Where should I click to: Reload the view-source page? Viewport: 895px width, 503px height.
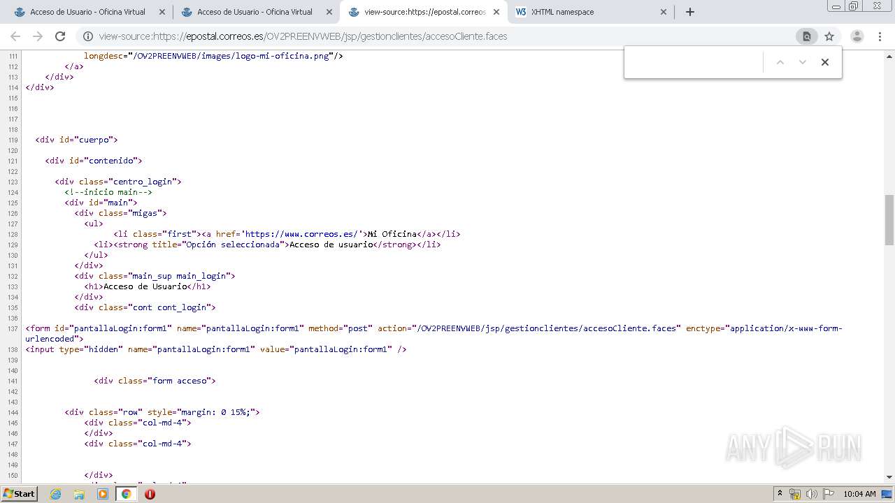click(60, 36)
